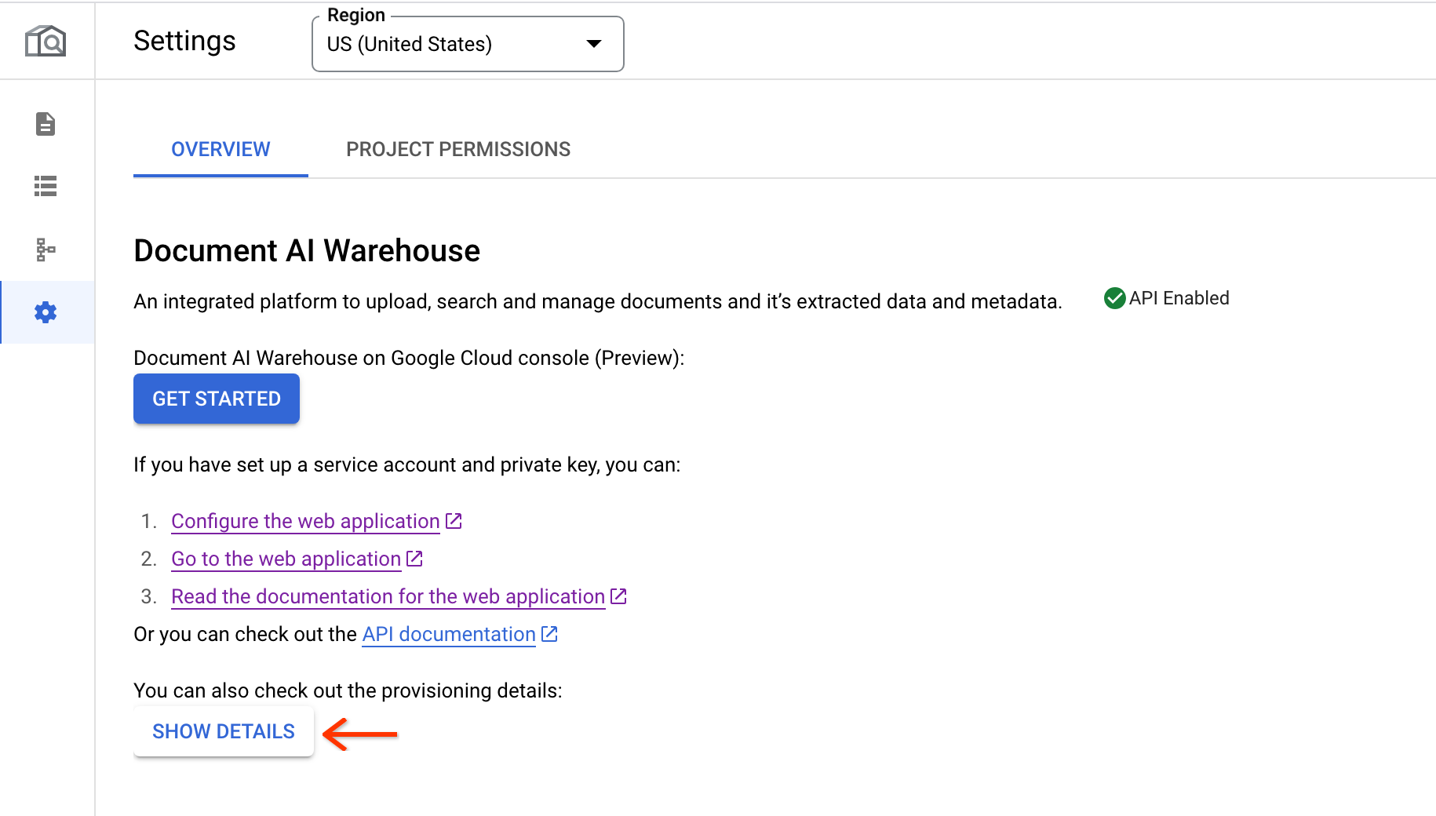The height and width of the screenshot is (816, 1436).
Task: Click the settings gear icon in sidebar
Action: coord(46,312)
